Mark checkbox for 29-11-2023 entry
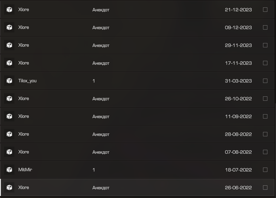The image size is (276, 198). click(x=265, y=45)
